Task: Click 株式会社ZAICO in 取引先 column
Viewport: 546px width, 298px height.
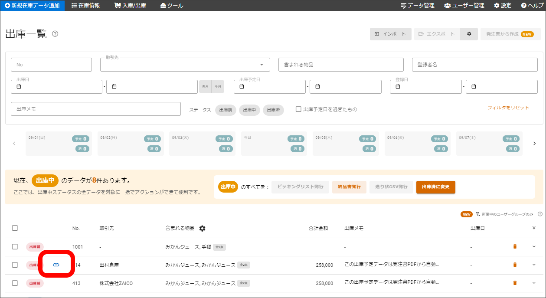Action: 116,283
